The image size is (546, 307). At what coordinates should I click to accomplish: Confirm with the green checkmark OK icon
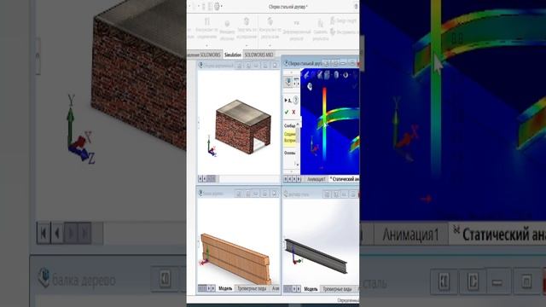click(x=287, y=112)
